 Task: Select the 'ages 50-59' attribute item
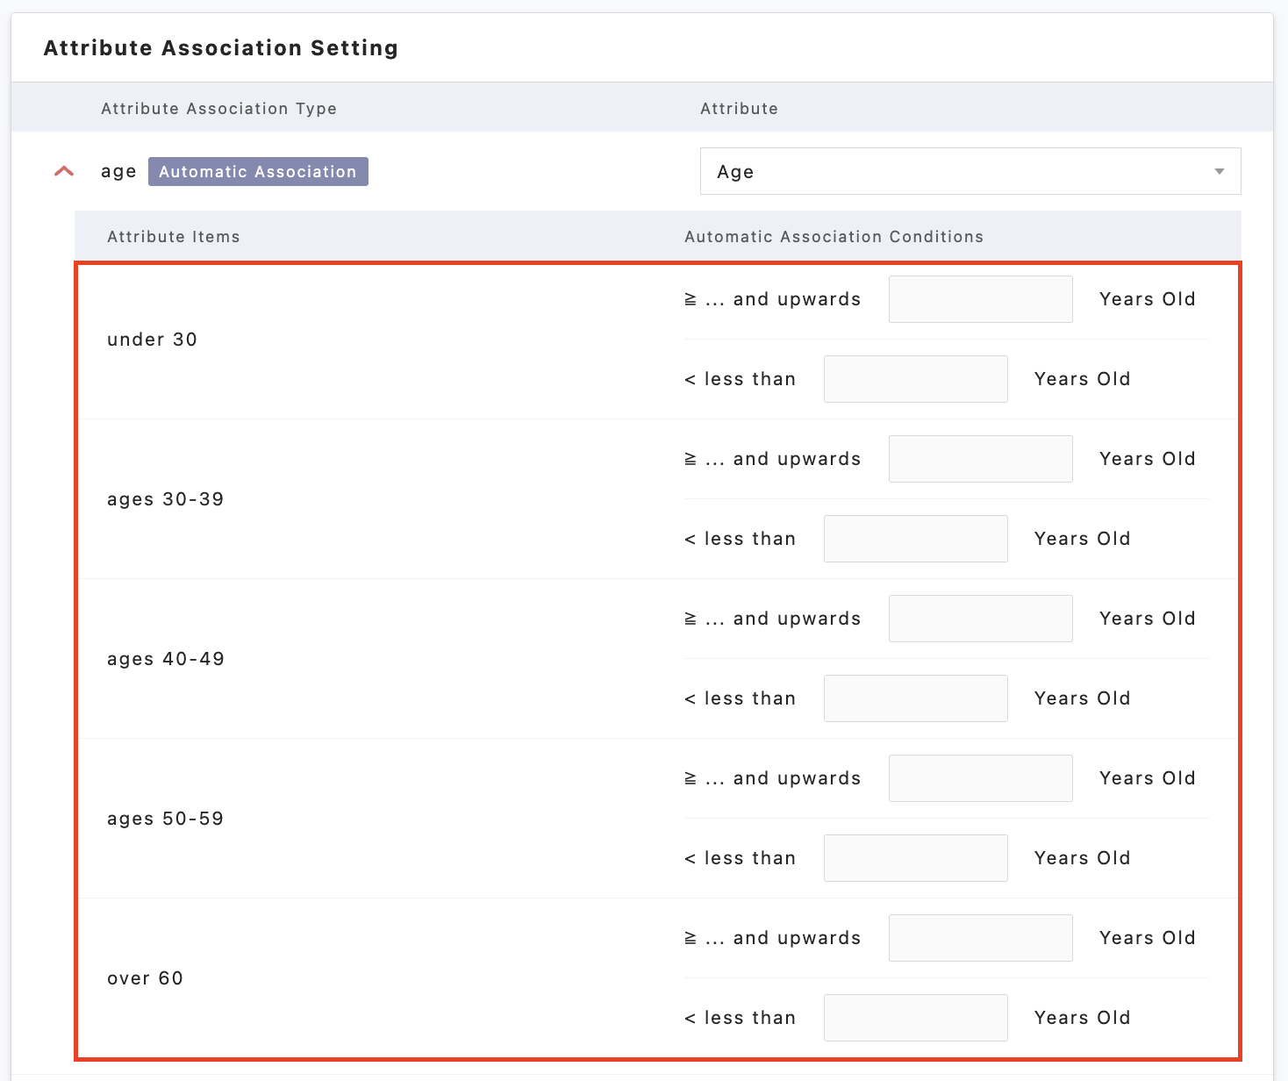165,819
